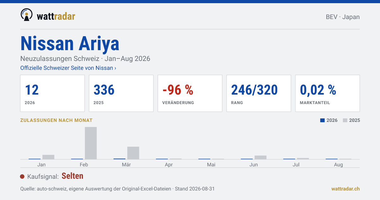Click the Nissan Ariya heading
Viewport: 380px width, 200px height.
pyautogui.click(x=70, y=43)
